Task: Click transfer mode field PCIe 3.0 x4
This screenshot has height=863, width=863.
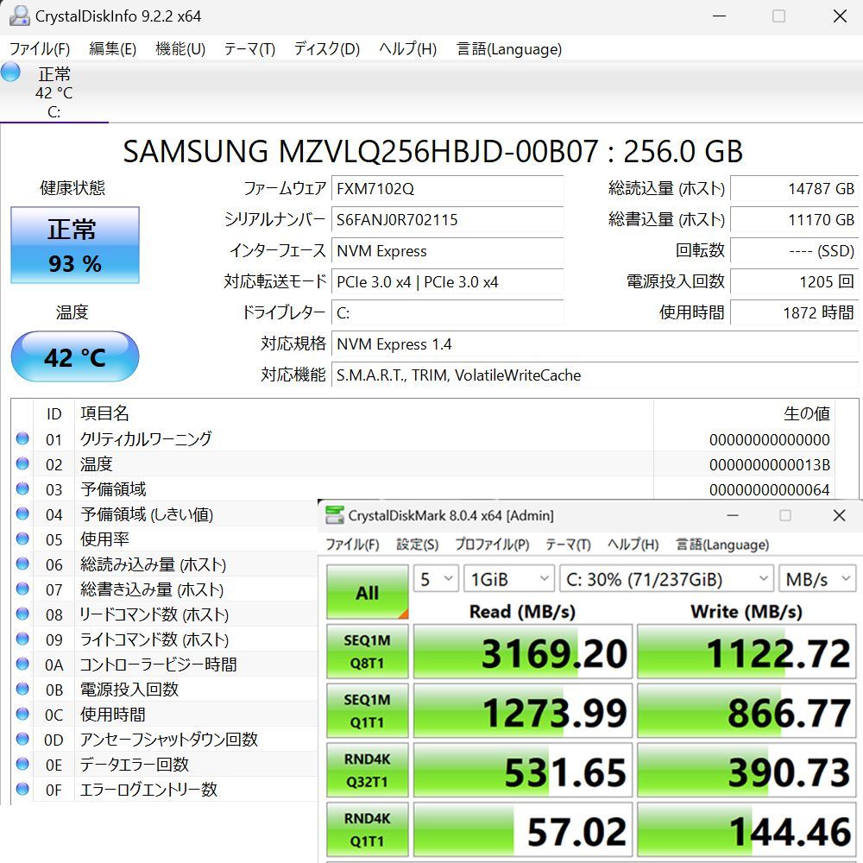Action: (447, 282)
